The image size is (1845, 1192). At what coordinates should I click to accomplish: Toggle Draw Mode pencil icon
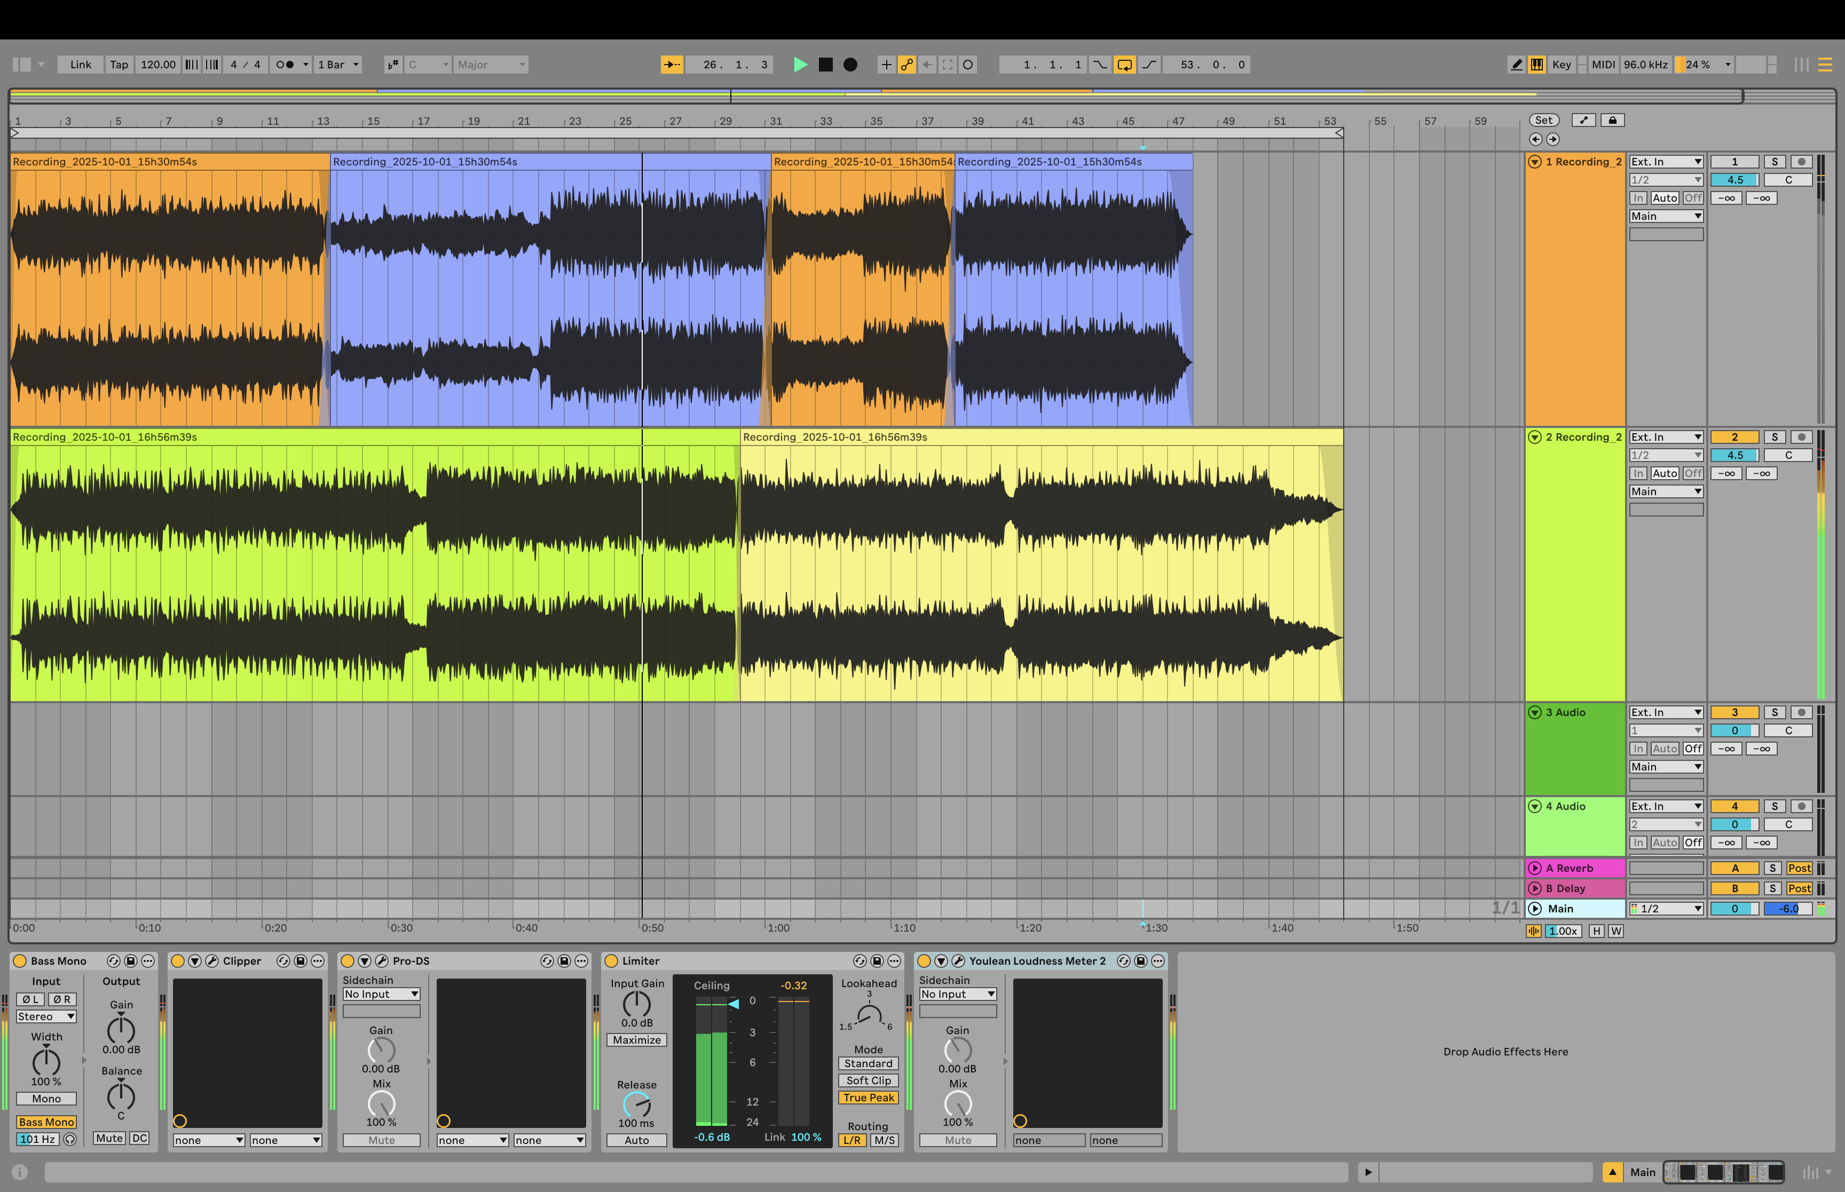pos(1517,64)
